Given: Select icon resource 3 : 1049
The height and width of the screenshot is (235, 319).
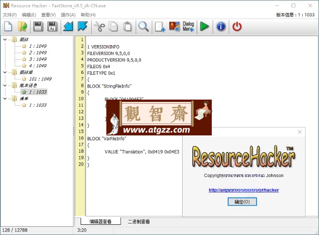Looking at the screenshot, I should coord(38,59).
